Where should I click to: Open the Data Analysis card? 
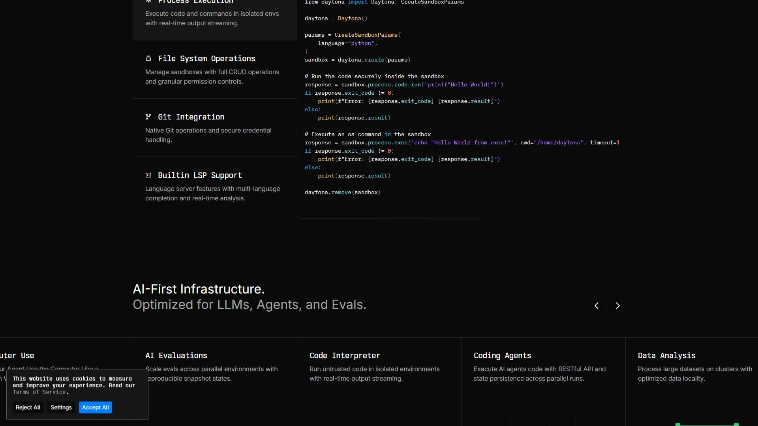692,382
